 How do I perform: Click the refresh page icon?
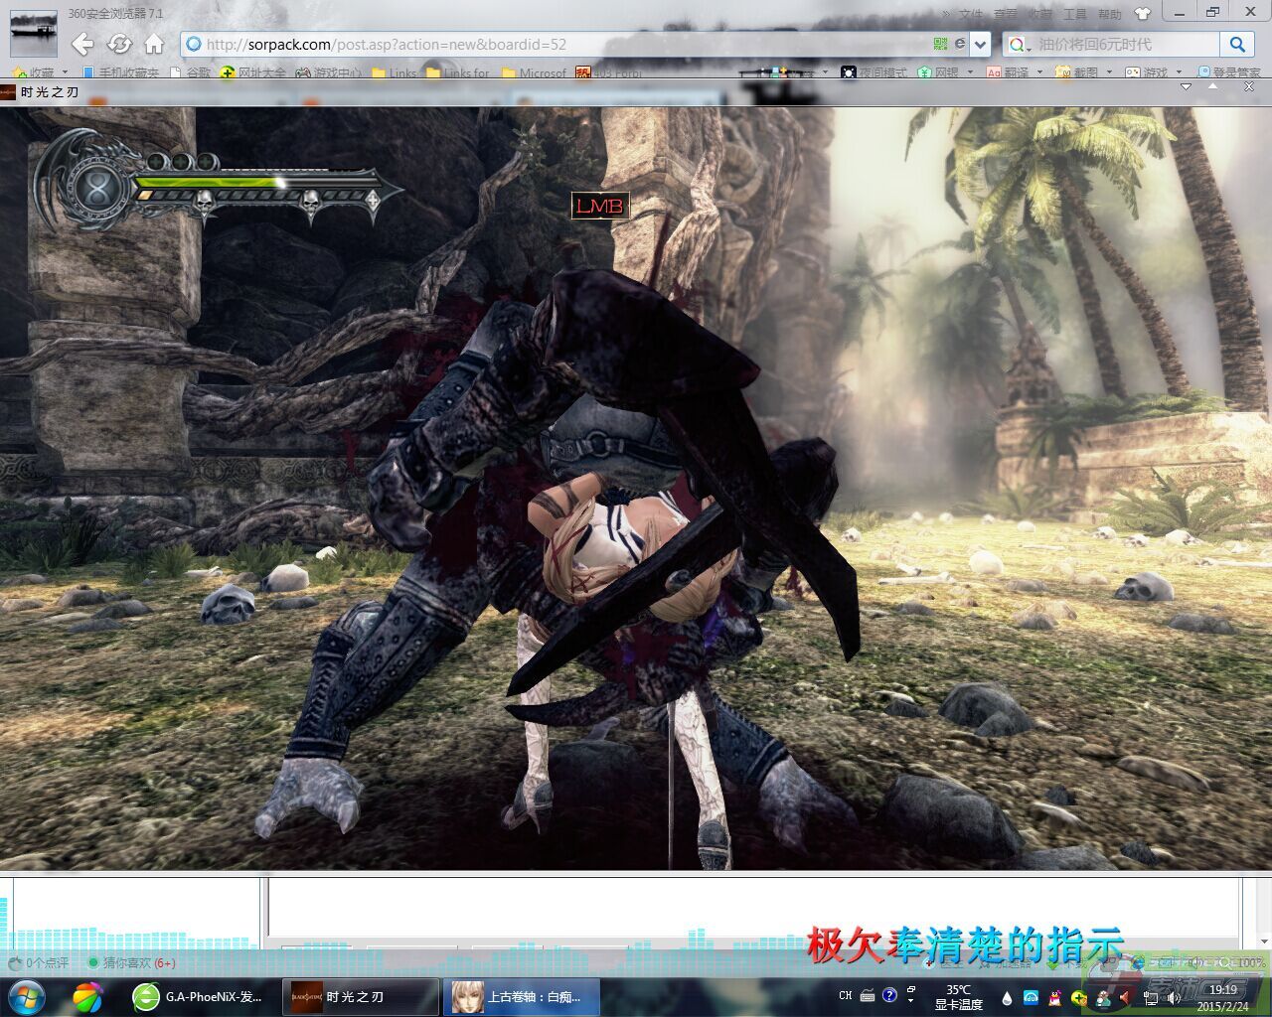click(x=119, y=44)
